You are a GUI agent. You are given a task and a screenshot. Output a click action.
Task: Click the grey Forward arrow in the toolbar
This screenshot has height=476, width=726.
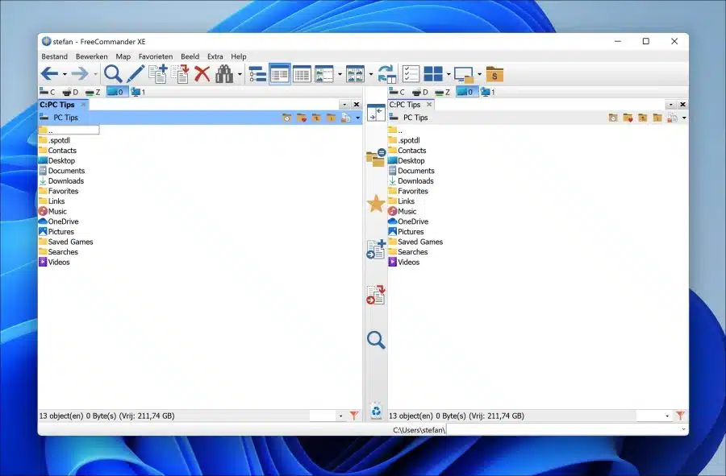80,74
